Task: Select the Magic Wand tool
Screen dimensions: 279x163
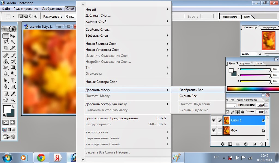Action: [x=13, y=42]
